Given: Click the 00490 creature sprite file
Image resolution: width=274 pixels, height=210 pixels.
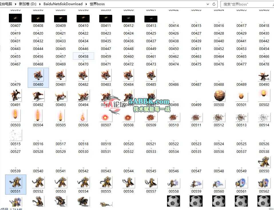Looking at the screenshot, I should coord(264,76).
